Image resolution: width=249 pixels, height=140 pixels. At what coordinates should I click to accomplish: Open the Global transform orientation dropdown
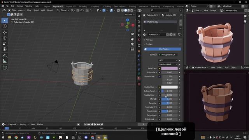[63, 10]
